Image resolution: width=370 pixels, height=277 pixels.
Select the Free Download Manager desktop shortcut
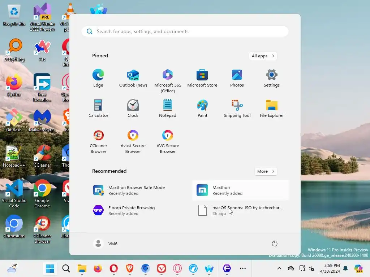click(42, 88)
